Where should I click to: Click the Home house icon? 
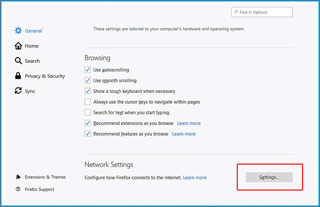(x=18, y=46)
